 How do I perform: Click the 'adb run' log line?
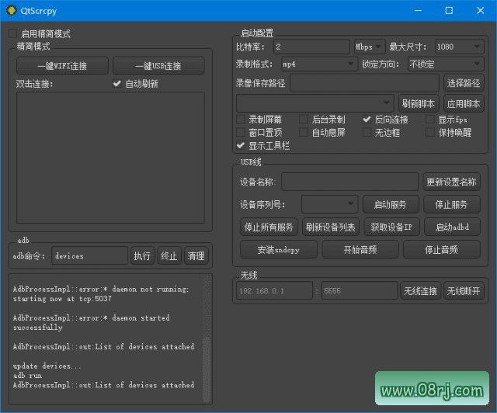(x=28, y=376)
